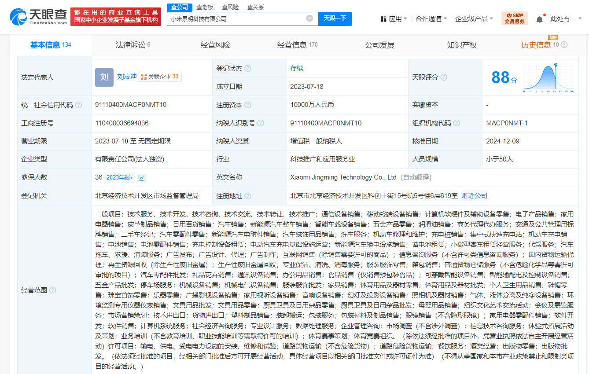Image resolution: width=589 pixels, height=374 pixels.
Task: Open the insured headcount trend chart icon
Action: pyautogui.click(x=141, y=178)
